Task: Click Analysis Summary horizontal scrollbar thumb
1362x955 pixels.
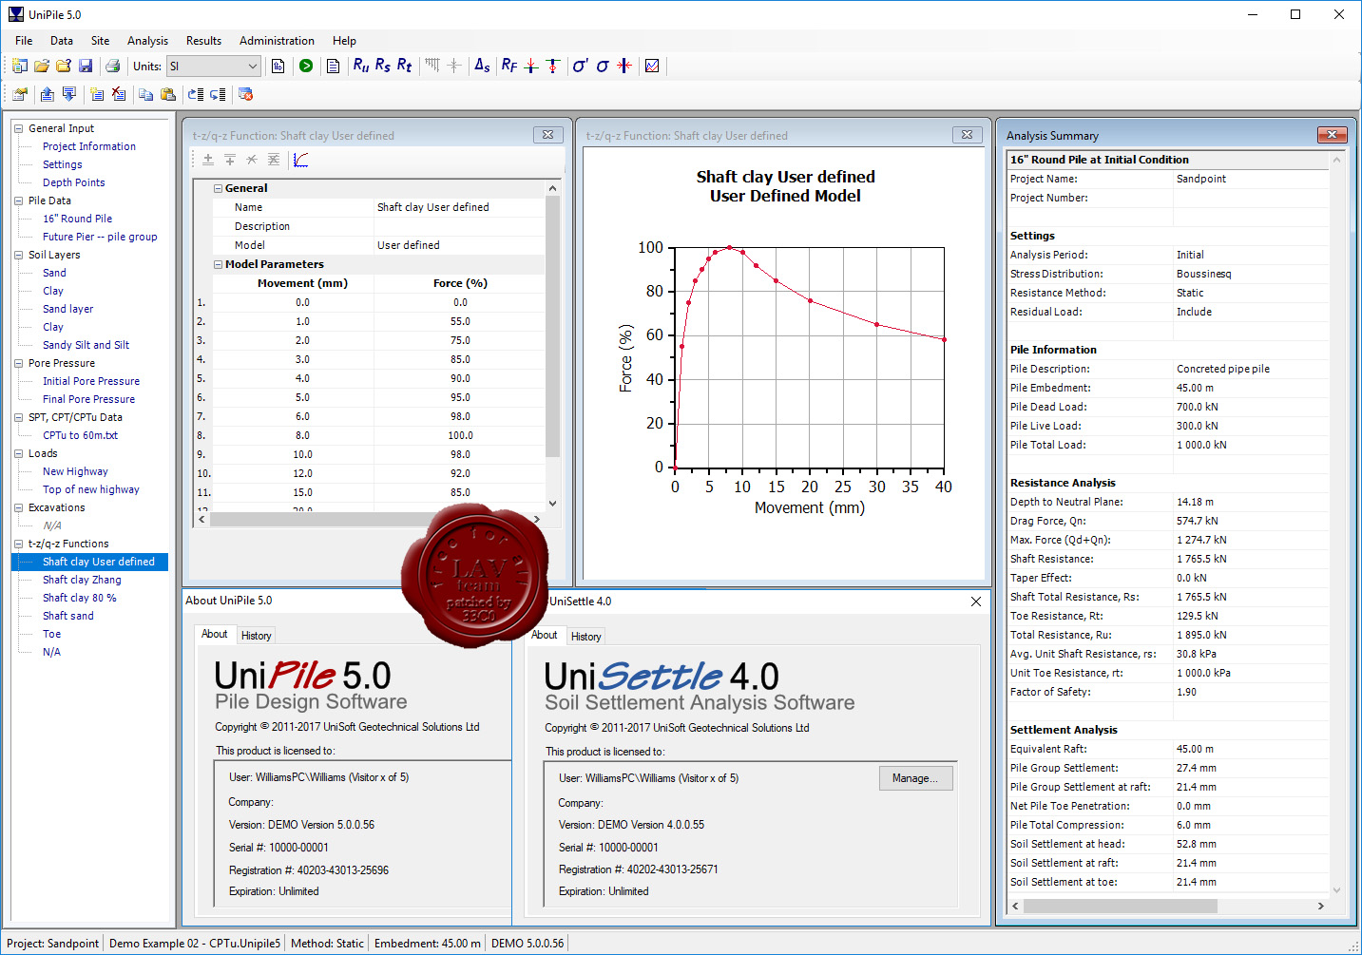Action: (x=1121, y=906)
